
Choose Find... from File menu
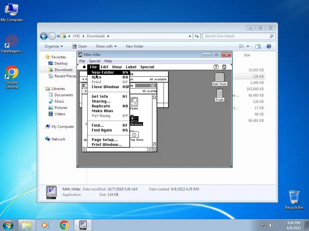click(109, 125)
